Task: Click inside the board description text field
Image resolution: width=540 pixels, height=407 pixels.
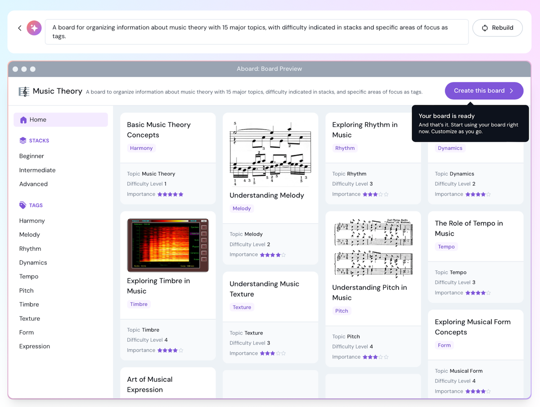Action: pyautogui.click(x=256, y=31)
